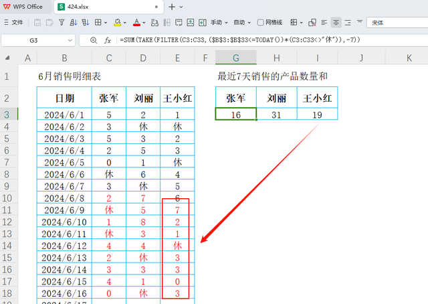This screenshot has width=428, height=304.
Task: Click the borders grid icon
Action: coord(98,22)
